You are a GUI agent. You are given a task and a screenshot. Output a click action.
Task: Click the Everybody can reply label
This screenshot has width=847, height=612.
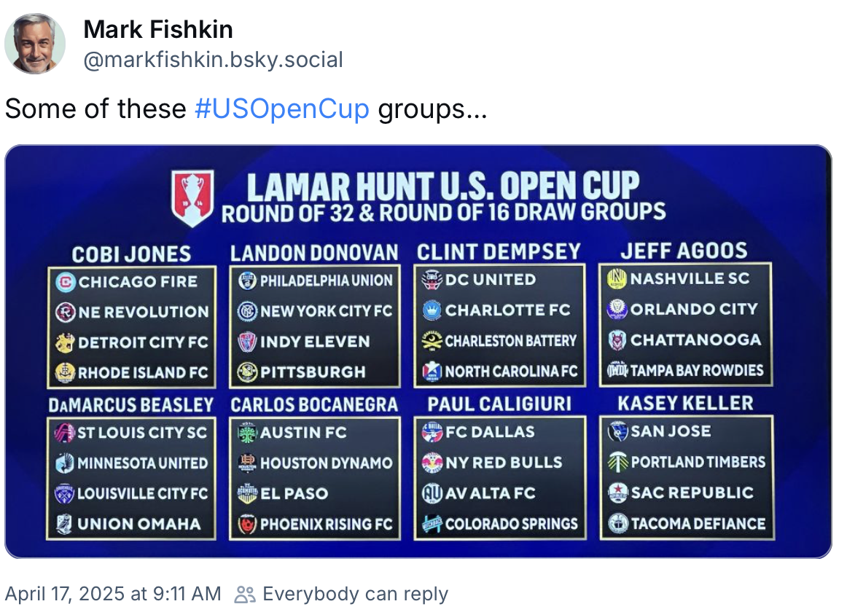[356, 594]
